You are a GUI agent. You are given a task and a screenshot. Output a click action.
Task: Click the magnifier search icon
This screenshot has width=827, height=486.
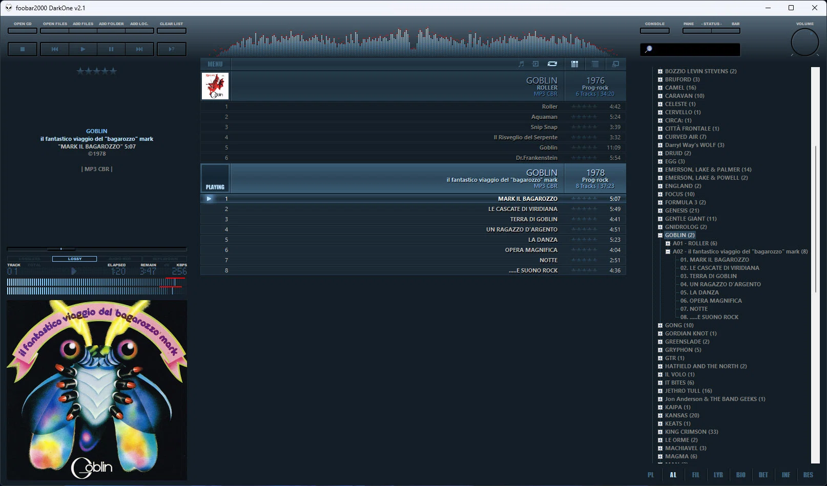click(x=648, y=49)
